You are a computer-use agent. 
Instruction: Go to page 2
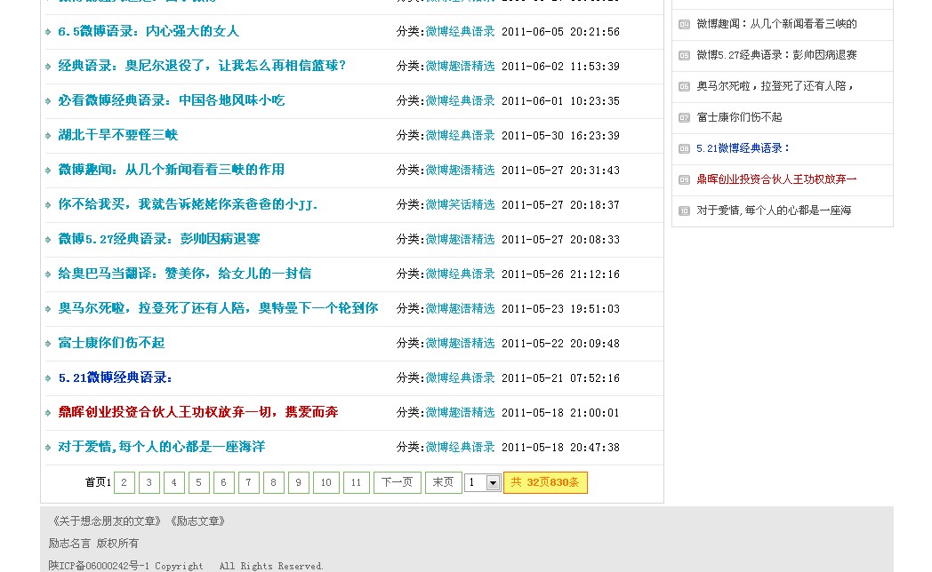[x=125, y=482]
